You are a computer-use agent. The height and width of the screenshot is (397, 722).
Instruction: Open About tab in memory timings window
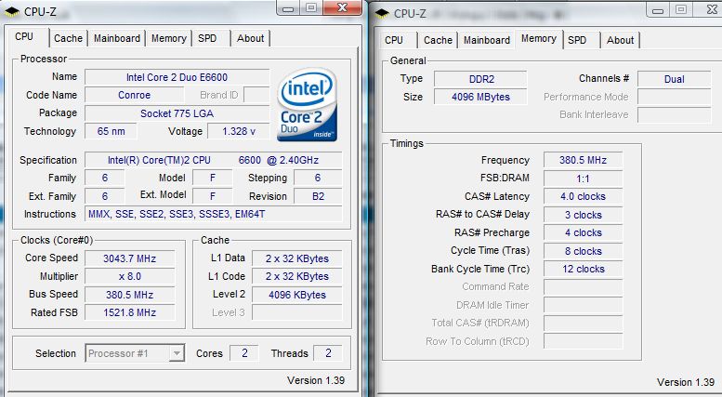[620, 40]
